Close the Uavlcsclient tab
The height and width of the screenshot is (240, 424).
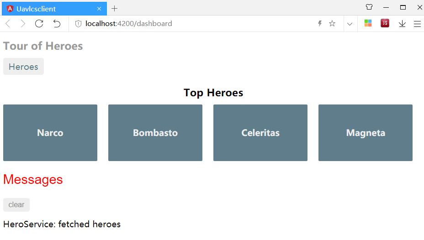click(x=99, y=9)
